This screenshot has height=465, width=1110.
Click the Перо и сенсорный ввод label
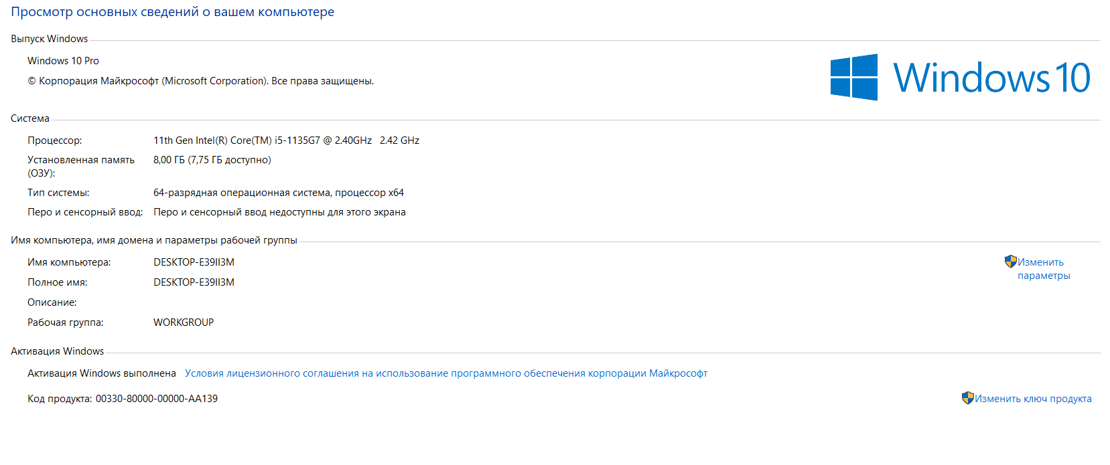point(85,212)
